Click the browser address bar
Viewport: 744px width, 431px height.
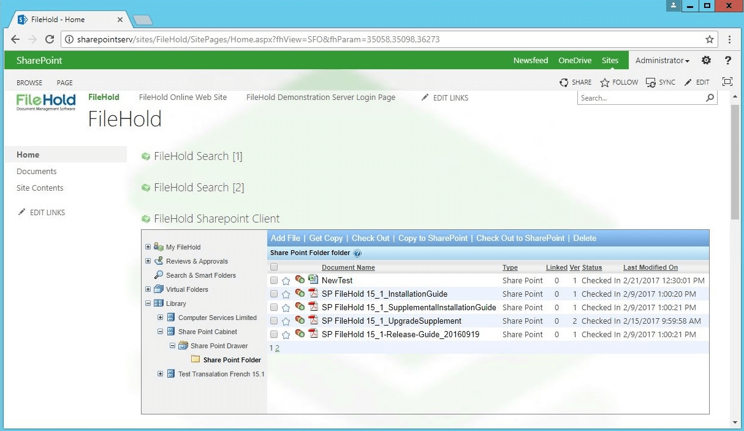coord(389,39)
